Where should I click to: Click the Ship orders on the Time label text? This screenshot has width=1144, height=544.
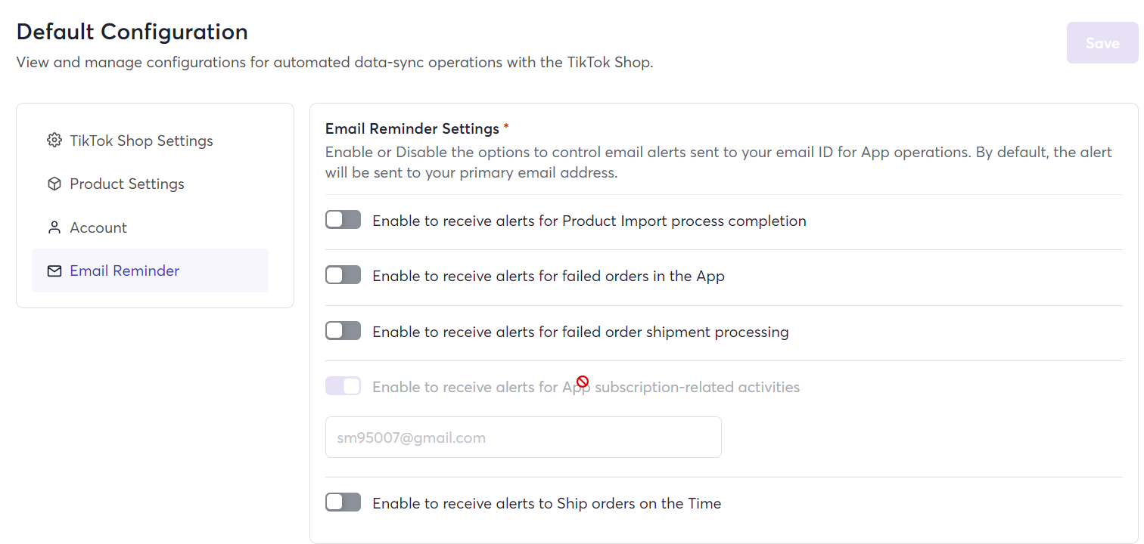[x=547, y=503]
